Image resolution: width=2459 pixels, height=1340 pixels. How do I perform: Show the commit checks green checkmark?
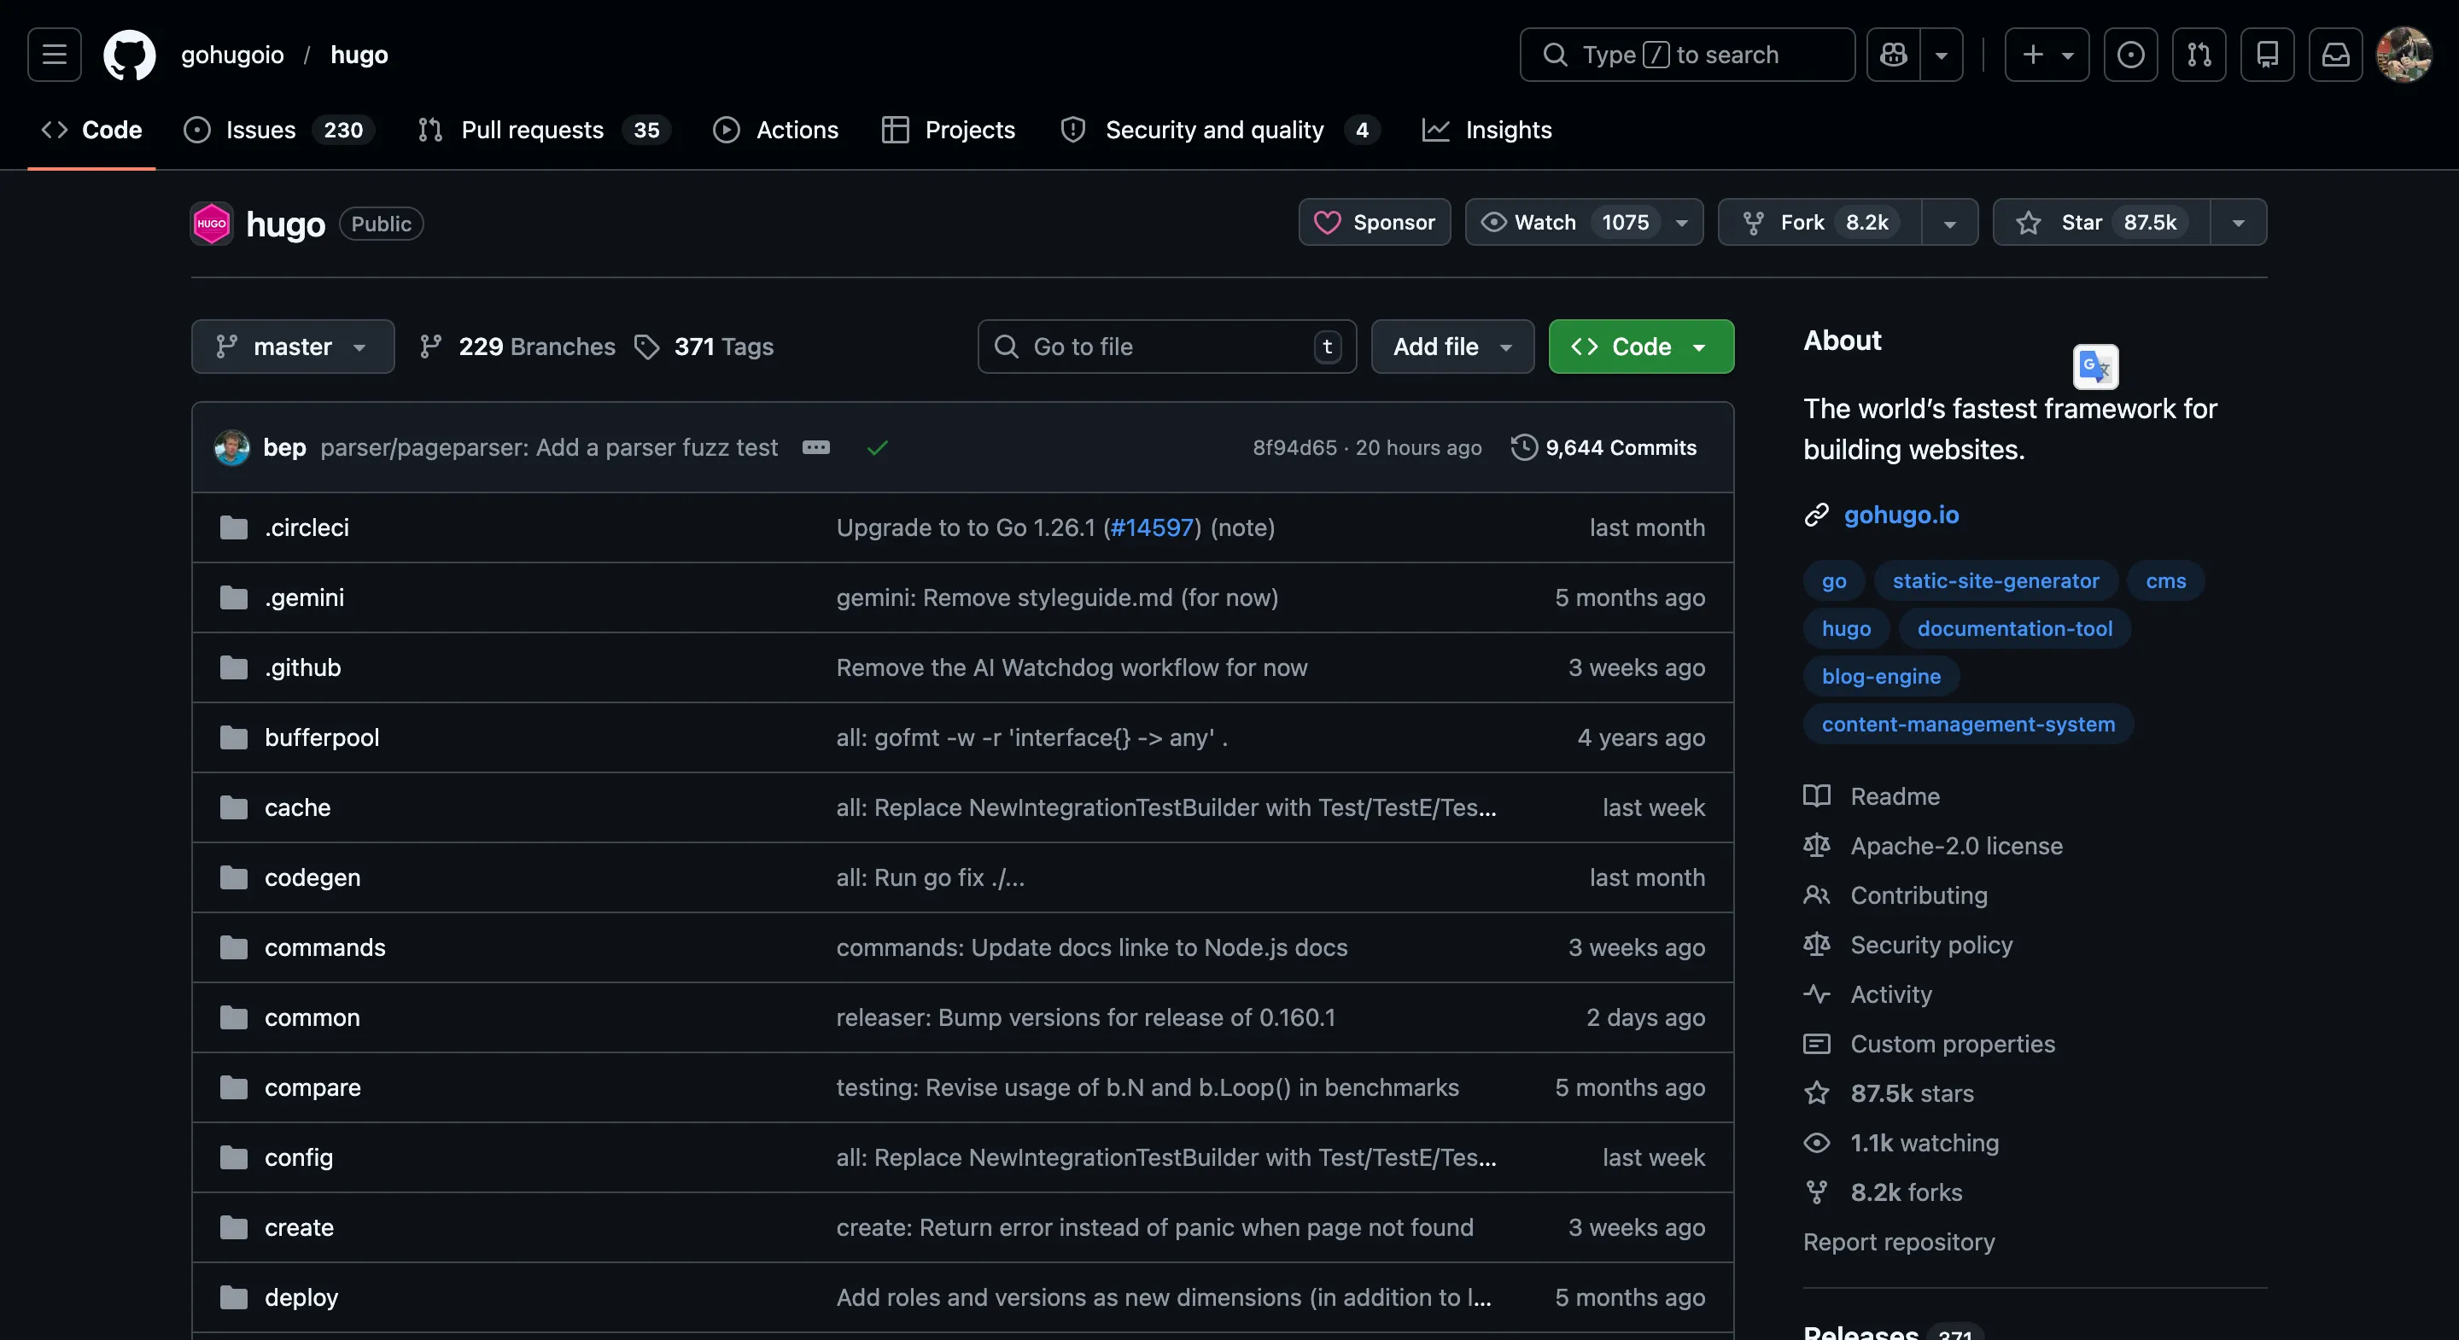pos(877,447)
